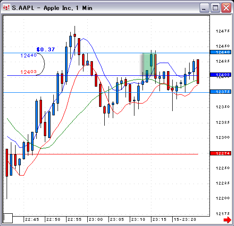Click the empty box at chart bottom-left corner
This screenshot has width=234, height=226.
click(x=8, y=218)
